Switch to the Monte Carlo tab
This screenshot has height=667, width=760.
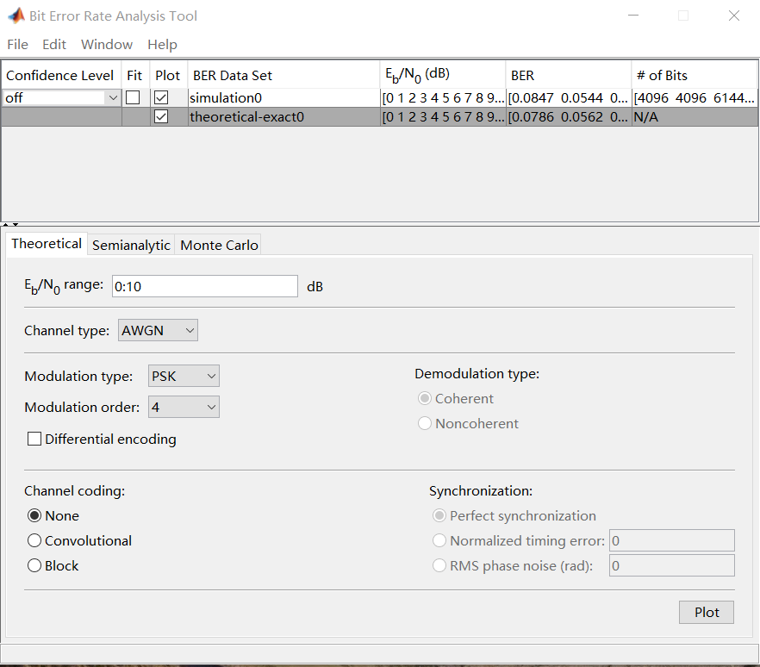219,246
